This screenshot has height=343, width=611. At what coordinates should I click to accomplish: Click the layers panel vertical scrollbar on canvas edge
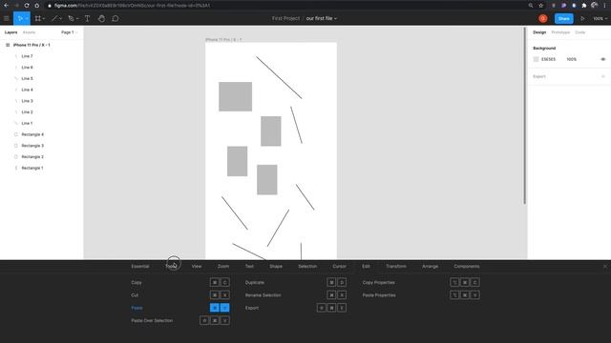coord(524,115)
